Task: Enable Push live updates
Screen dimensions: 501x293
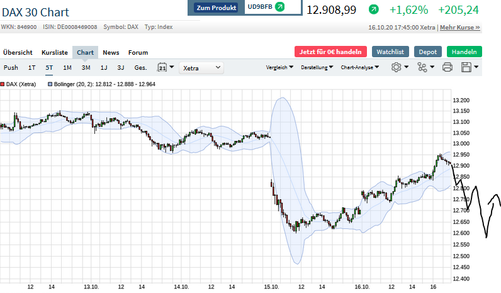Action: (11, 67)
